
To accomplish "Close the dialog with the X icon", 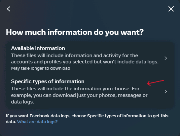I will click(171, 9).
